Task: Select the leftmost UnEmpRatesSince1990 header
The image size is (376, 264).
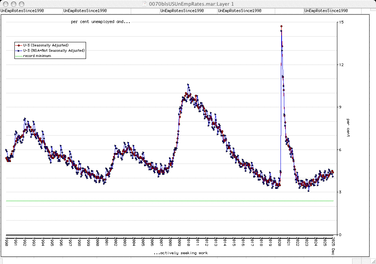Action: [x=22, y=11]
